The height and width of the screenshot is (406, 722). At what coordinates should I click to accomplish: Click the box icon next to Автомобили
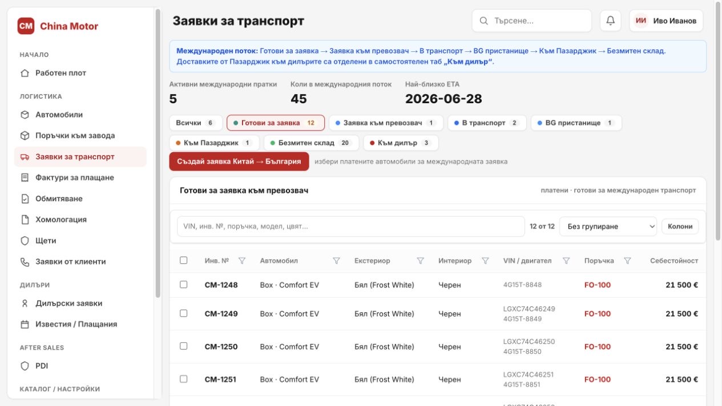[25, 115]
